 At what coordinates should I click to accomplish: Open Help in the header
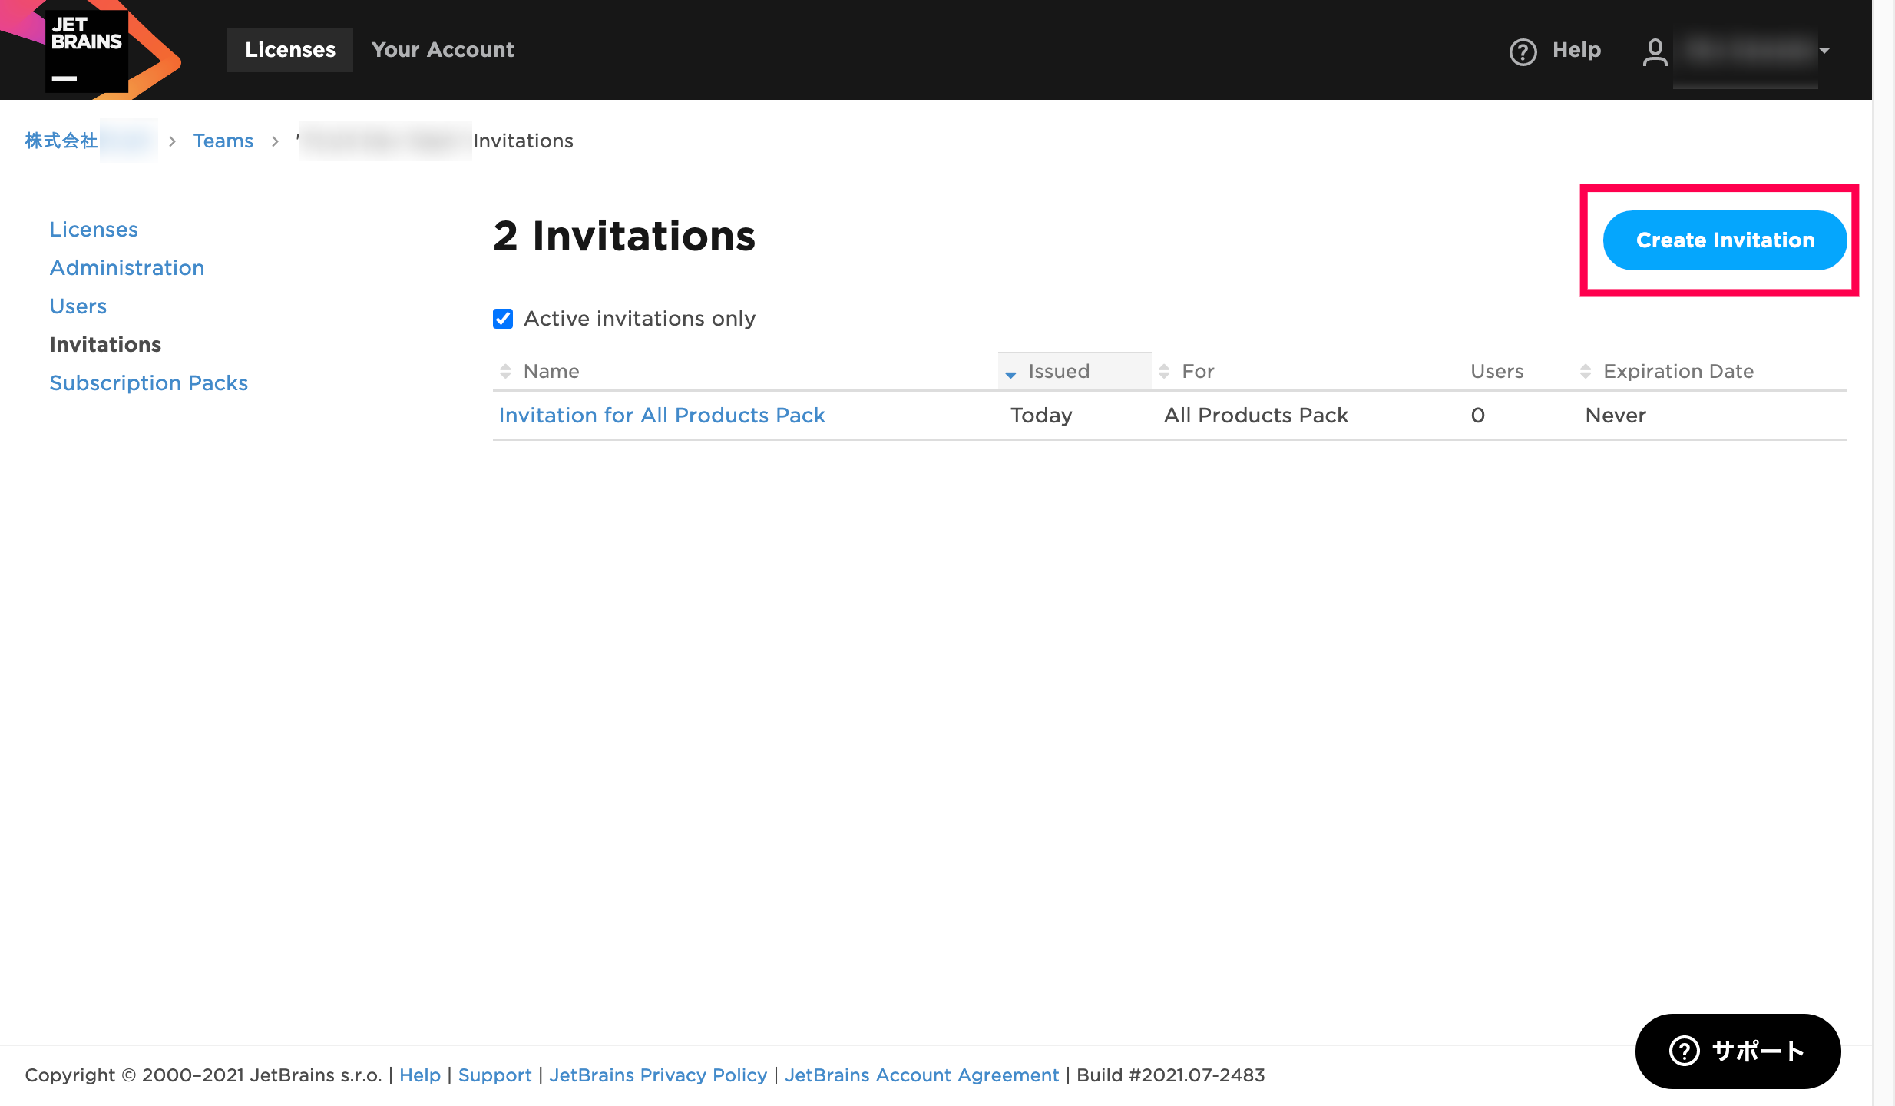[x=1576, y=50]
